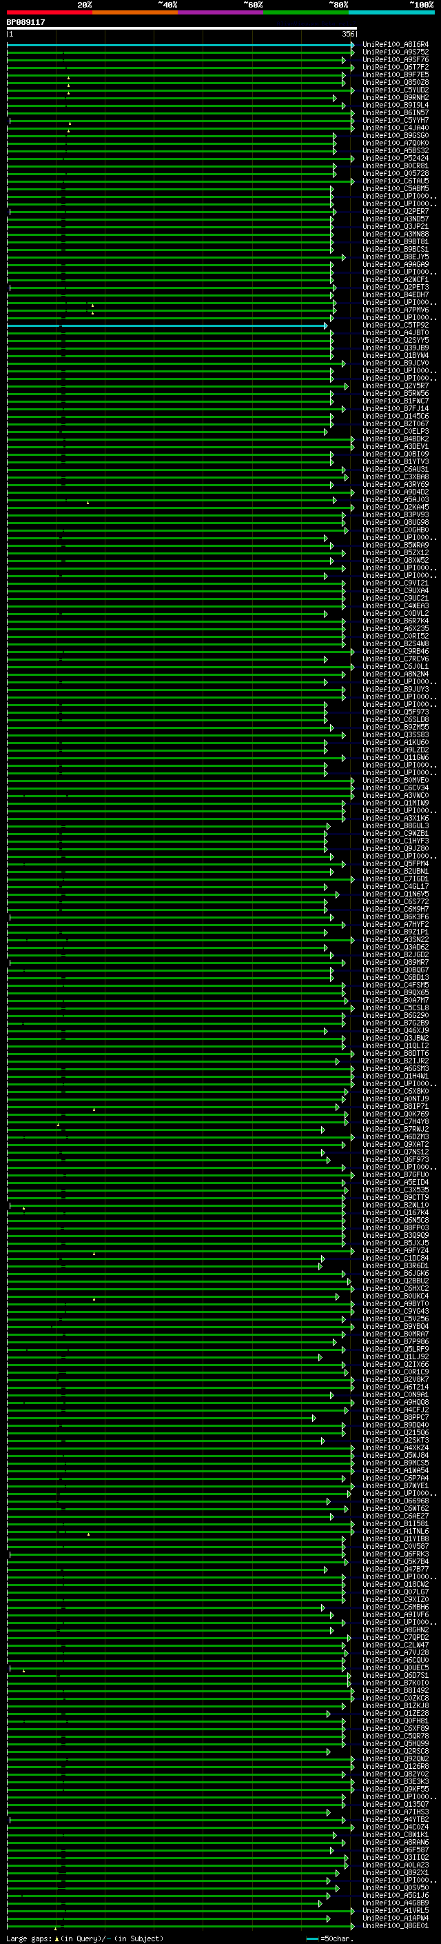Click hit UniRef100_Q850Z8
The image size is (441, 1944).
click(396, 82)
